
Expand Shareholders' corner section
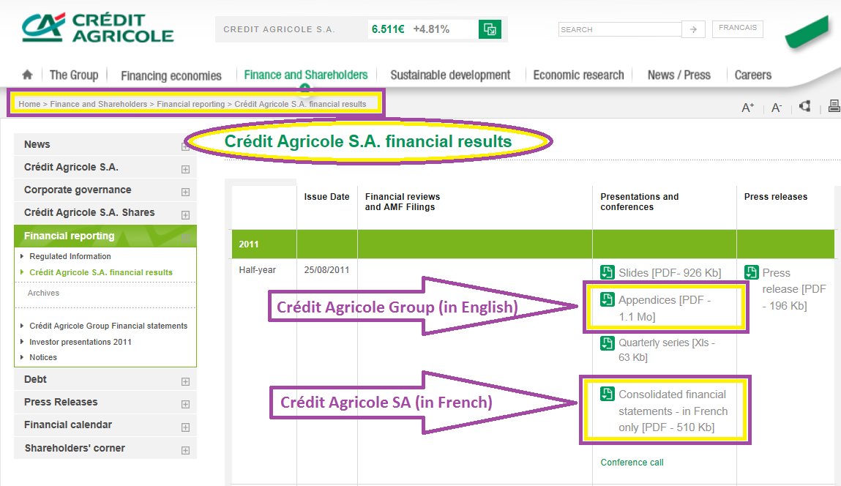point(186,450)
